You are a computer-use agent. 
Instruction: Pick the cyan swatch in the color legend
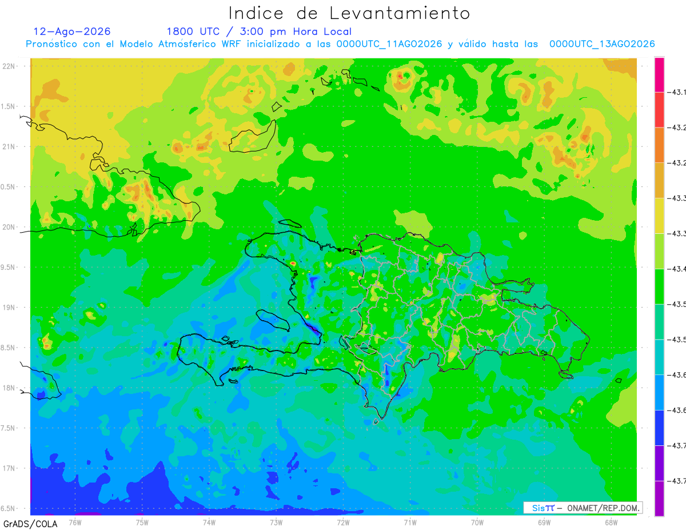coord(659,357)
